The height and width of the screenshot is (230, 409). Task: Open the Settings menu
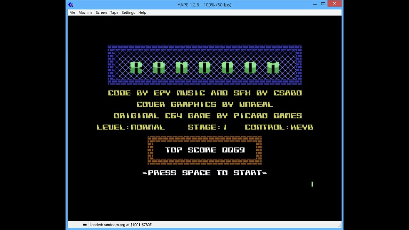pos(128,12)
